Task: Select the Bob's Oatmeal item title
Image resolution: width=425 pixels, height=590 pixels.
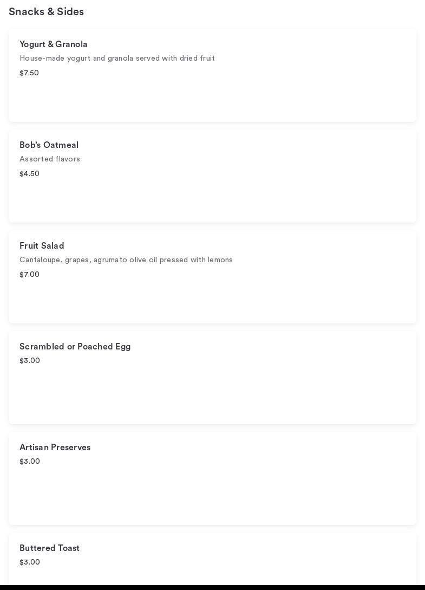Action: click(49, 145)
